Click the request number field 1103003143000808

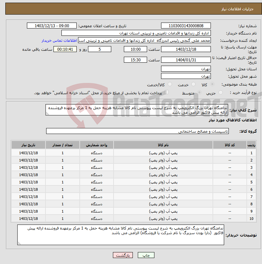tap(186, 26)
